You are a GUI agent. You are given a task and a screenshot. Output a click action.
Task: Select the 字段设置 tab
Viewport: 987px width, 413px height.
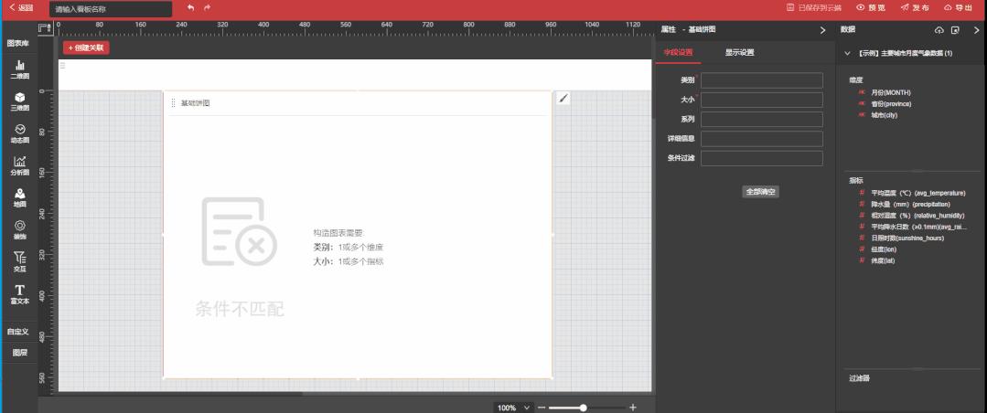(x=678, y=53)
